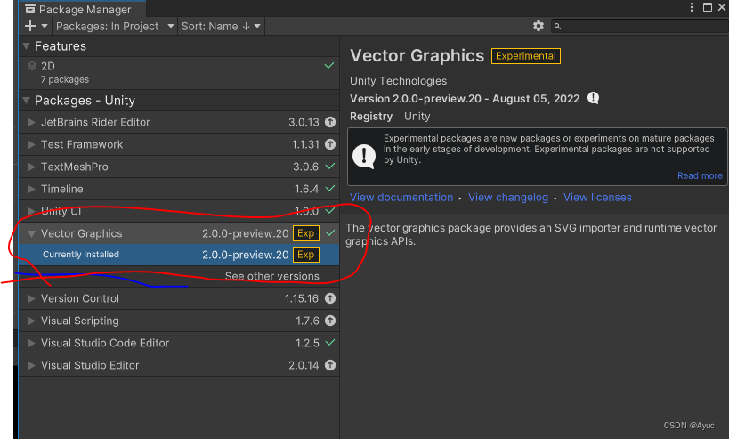Expand the Visual Scripting package
Viewport: 729px width, 439px height.
(32, 321)
